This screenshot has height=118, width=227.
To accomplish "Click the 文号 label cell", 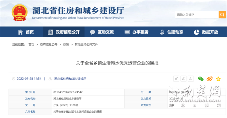I will click(x=30, y=105).
